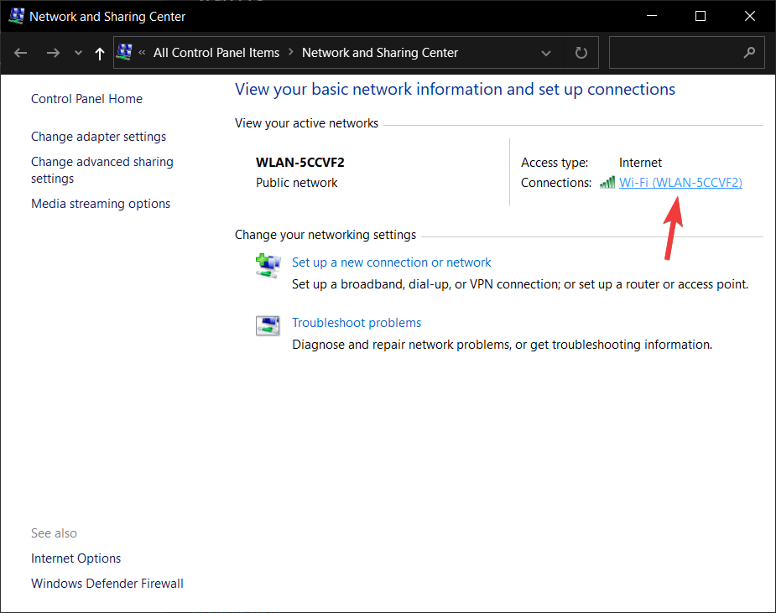Open Change advanced sharing settings
Image resolution: width=776 pixels, height=613 pixels.
click(x=102, y=169)
